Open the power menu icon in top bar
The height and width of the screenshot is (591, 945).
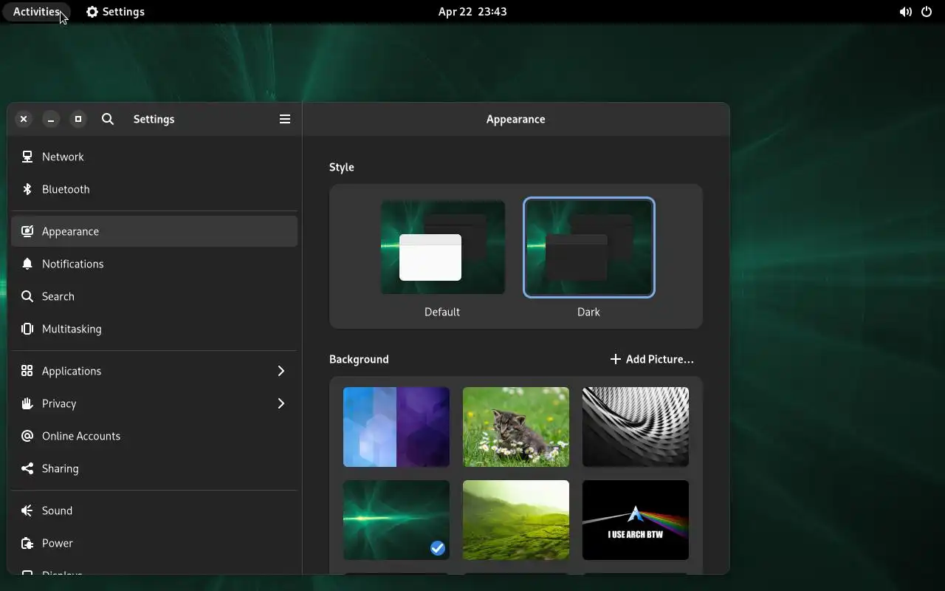(x=927, y=12)
